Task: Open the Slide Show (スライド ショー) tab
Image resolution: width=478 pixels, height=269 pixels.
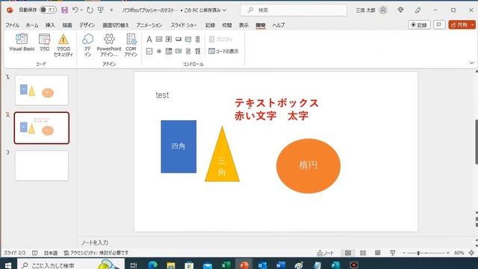Action: tap(184, 25)
